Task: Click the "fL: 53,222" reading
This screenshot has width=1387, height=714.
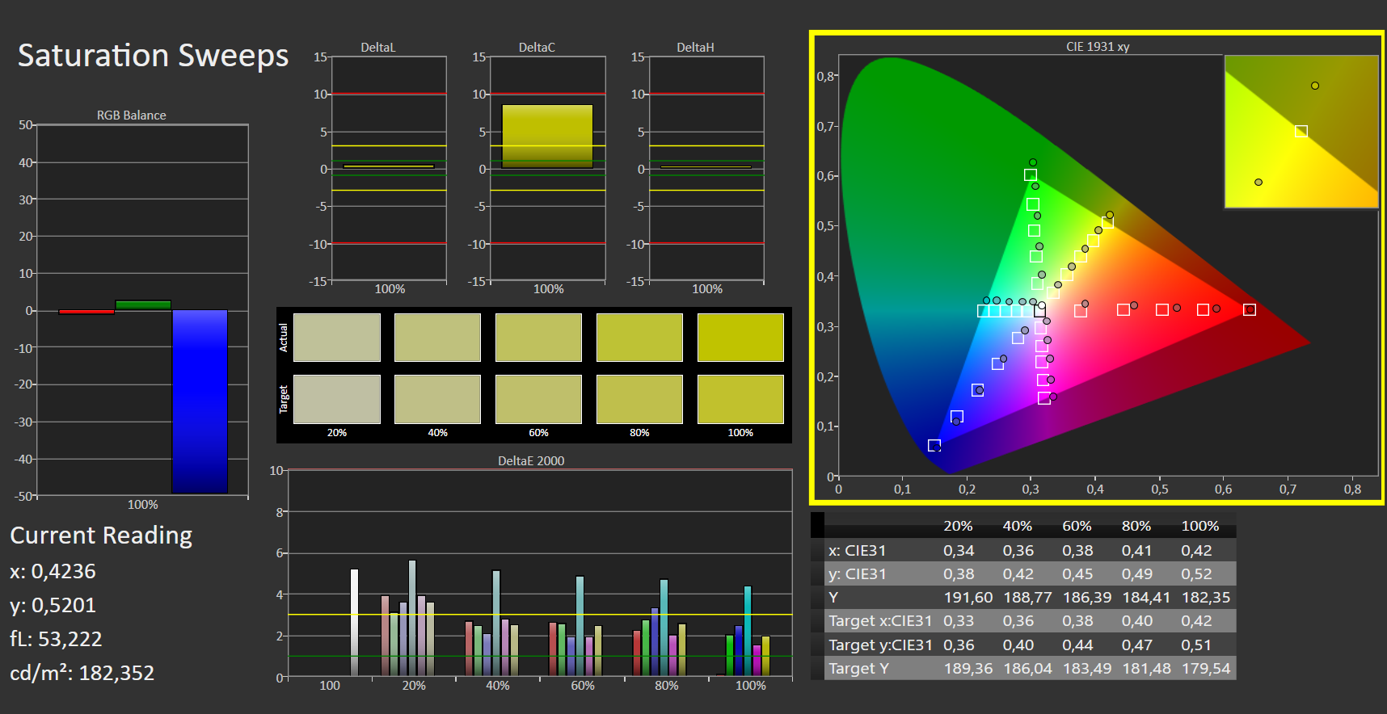Action: coord(56,640)
